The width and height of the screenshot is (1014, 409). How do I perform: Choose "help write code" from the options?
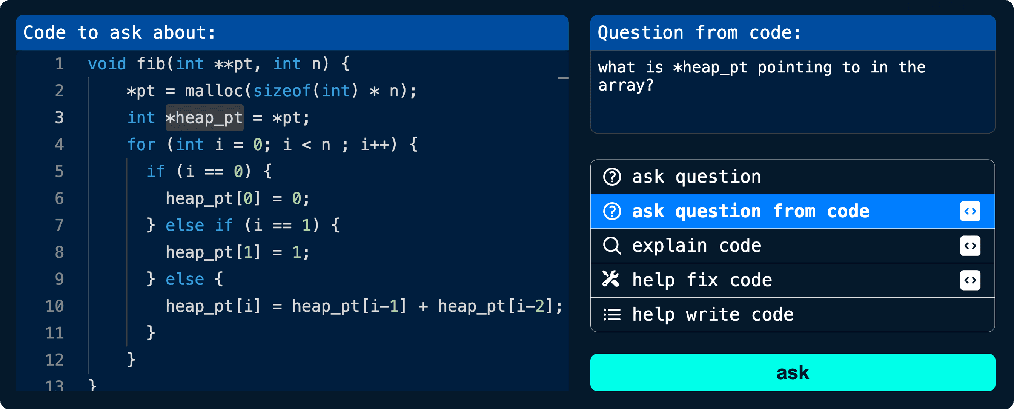pyautogui.click(x=713, y=314)
